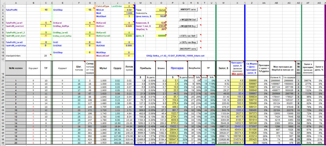Click the MaxOpenOrders value 20
The height and width of the screenshot is (146, 326).
click(x=46, y=55)
